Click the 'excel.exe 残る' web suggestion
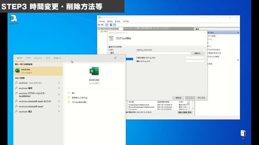259x145 pixels. click(25, 112)
